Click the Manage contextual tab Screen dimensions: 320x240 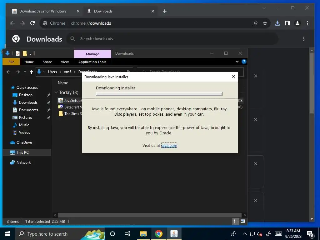tap(92, 54)
